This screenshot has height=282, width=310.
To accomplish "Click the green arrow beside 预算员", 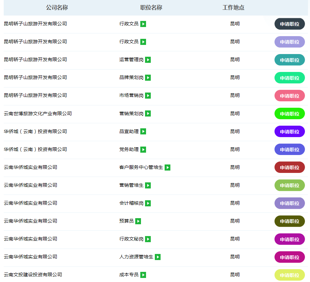I will 138,221.
